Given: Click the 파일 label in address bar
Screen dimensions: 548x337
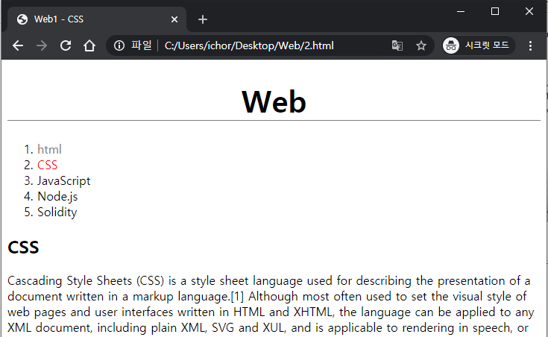Looking at the screenshot, I should 142,45.
